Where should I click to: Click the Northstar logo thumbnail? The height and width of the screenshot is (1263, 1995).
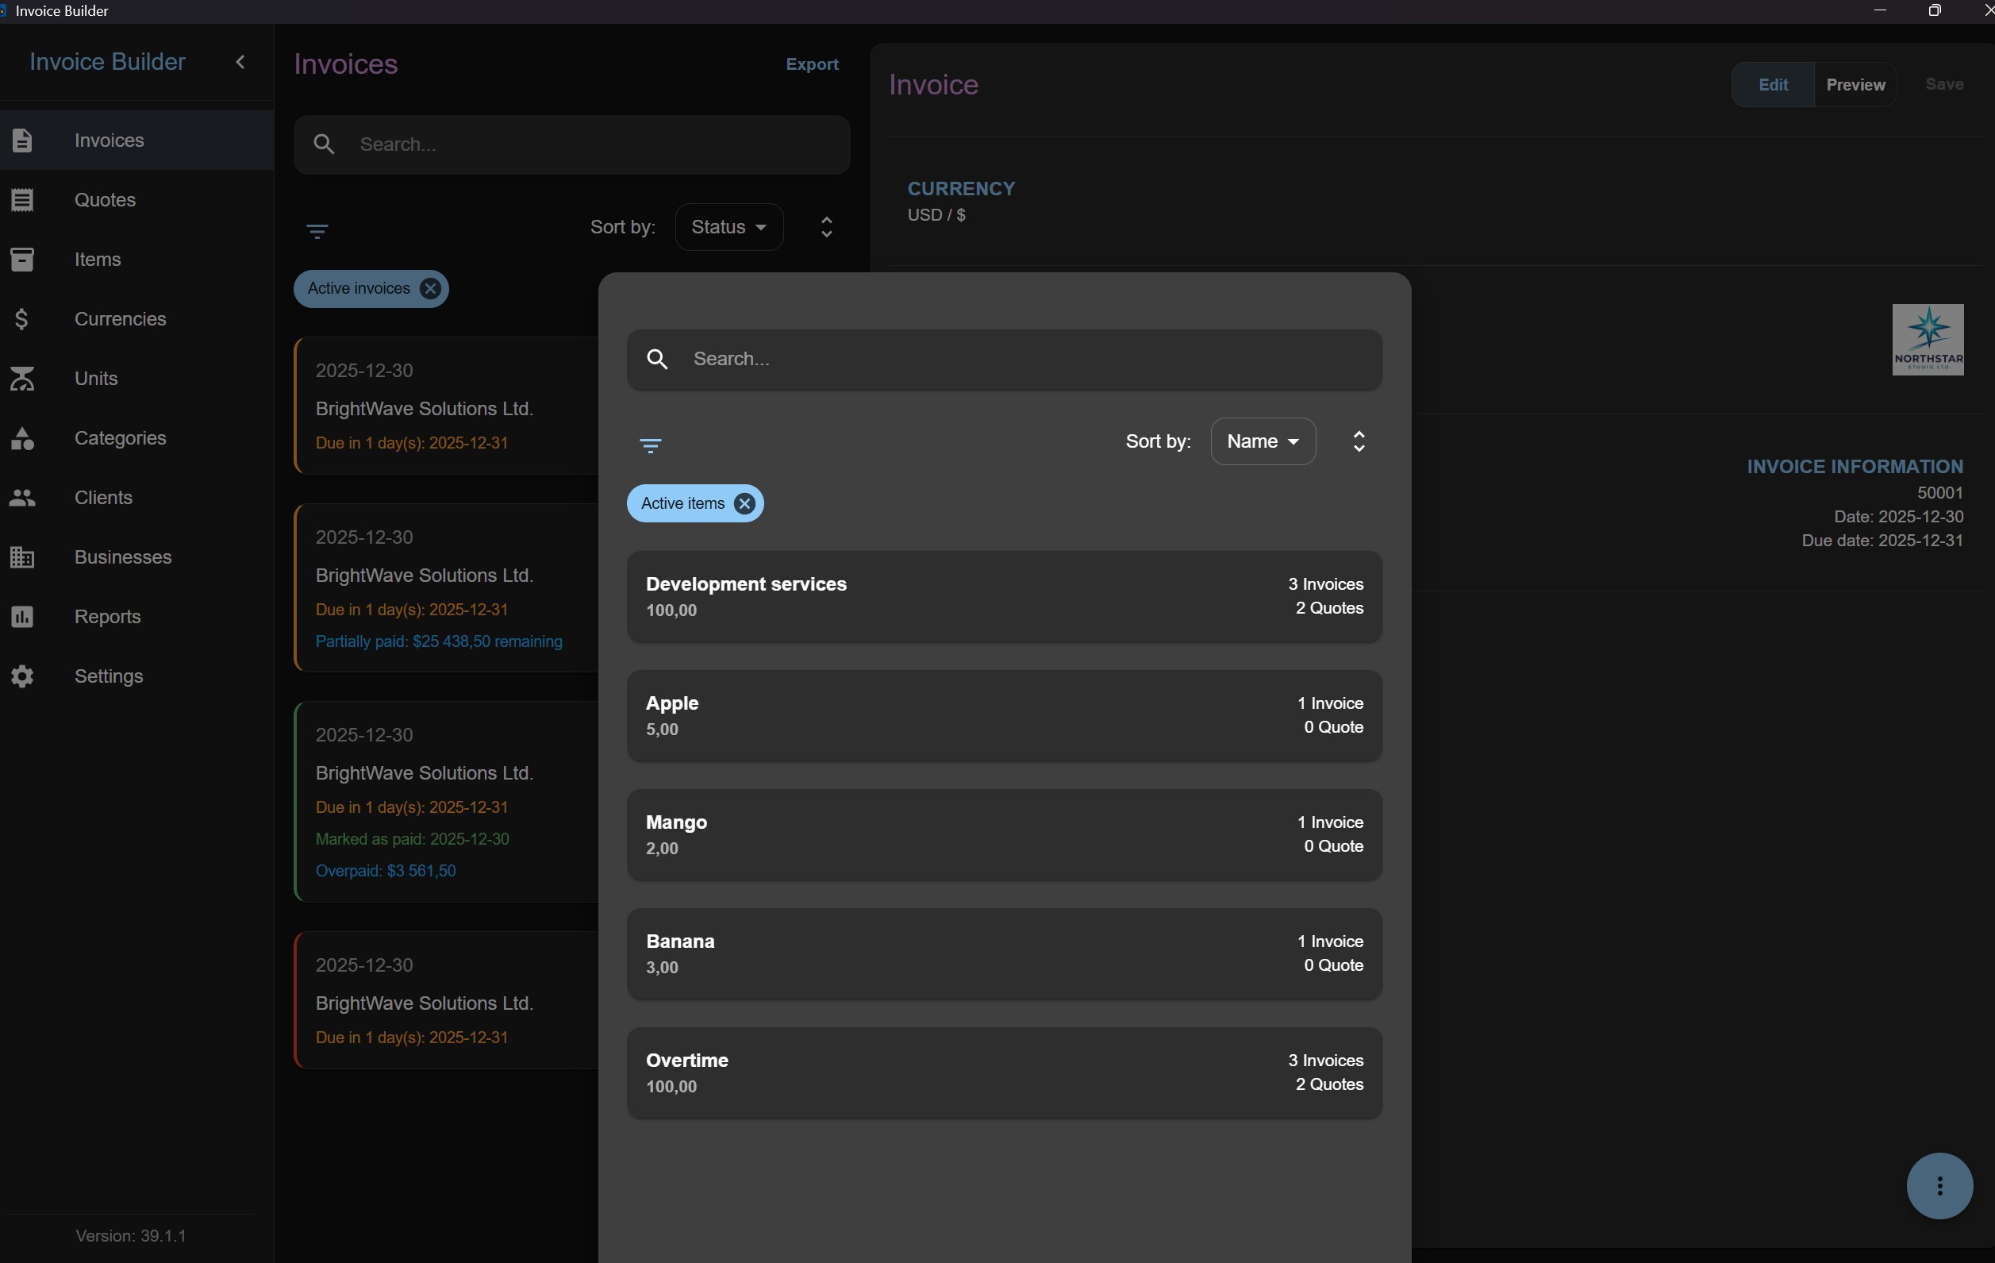[x=1927, y=340]
